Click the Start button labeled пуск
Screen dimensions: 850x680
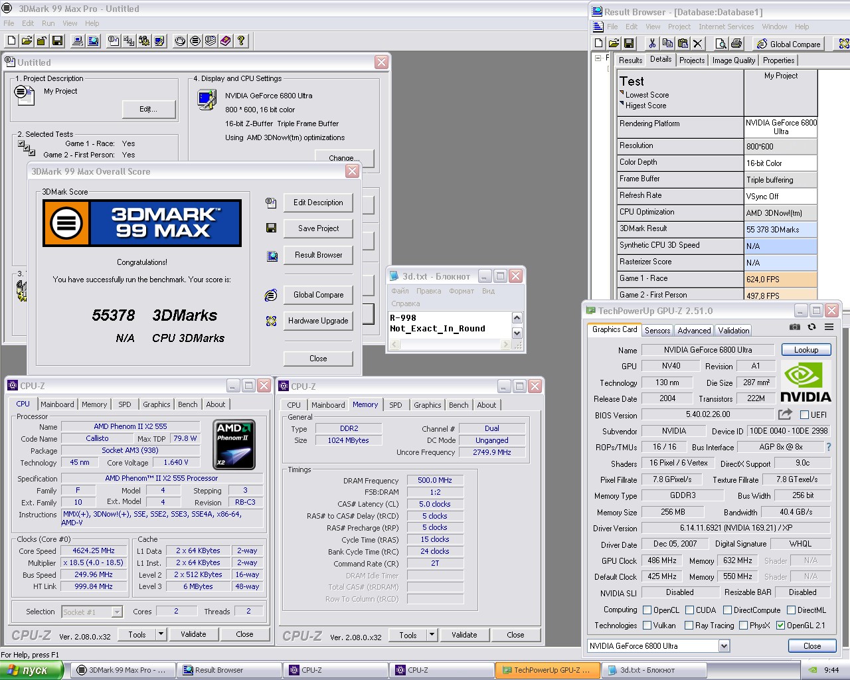[31, 670]
